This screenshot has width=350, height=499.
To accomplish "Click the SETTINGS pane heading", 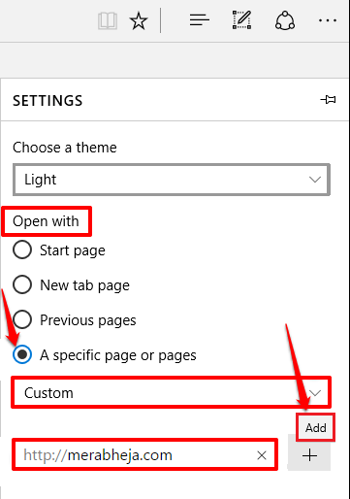I will click(48, 101).
